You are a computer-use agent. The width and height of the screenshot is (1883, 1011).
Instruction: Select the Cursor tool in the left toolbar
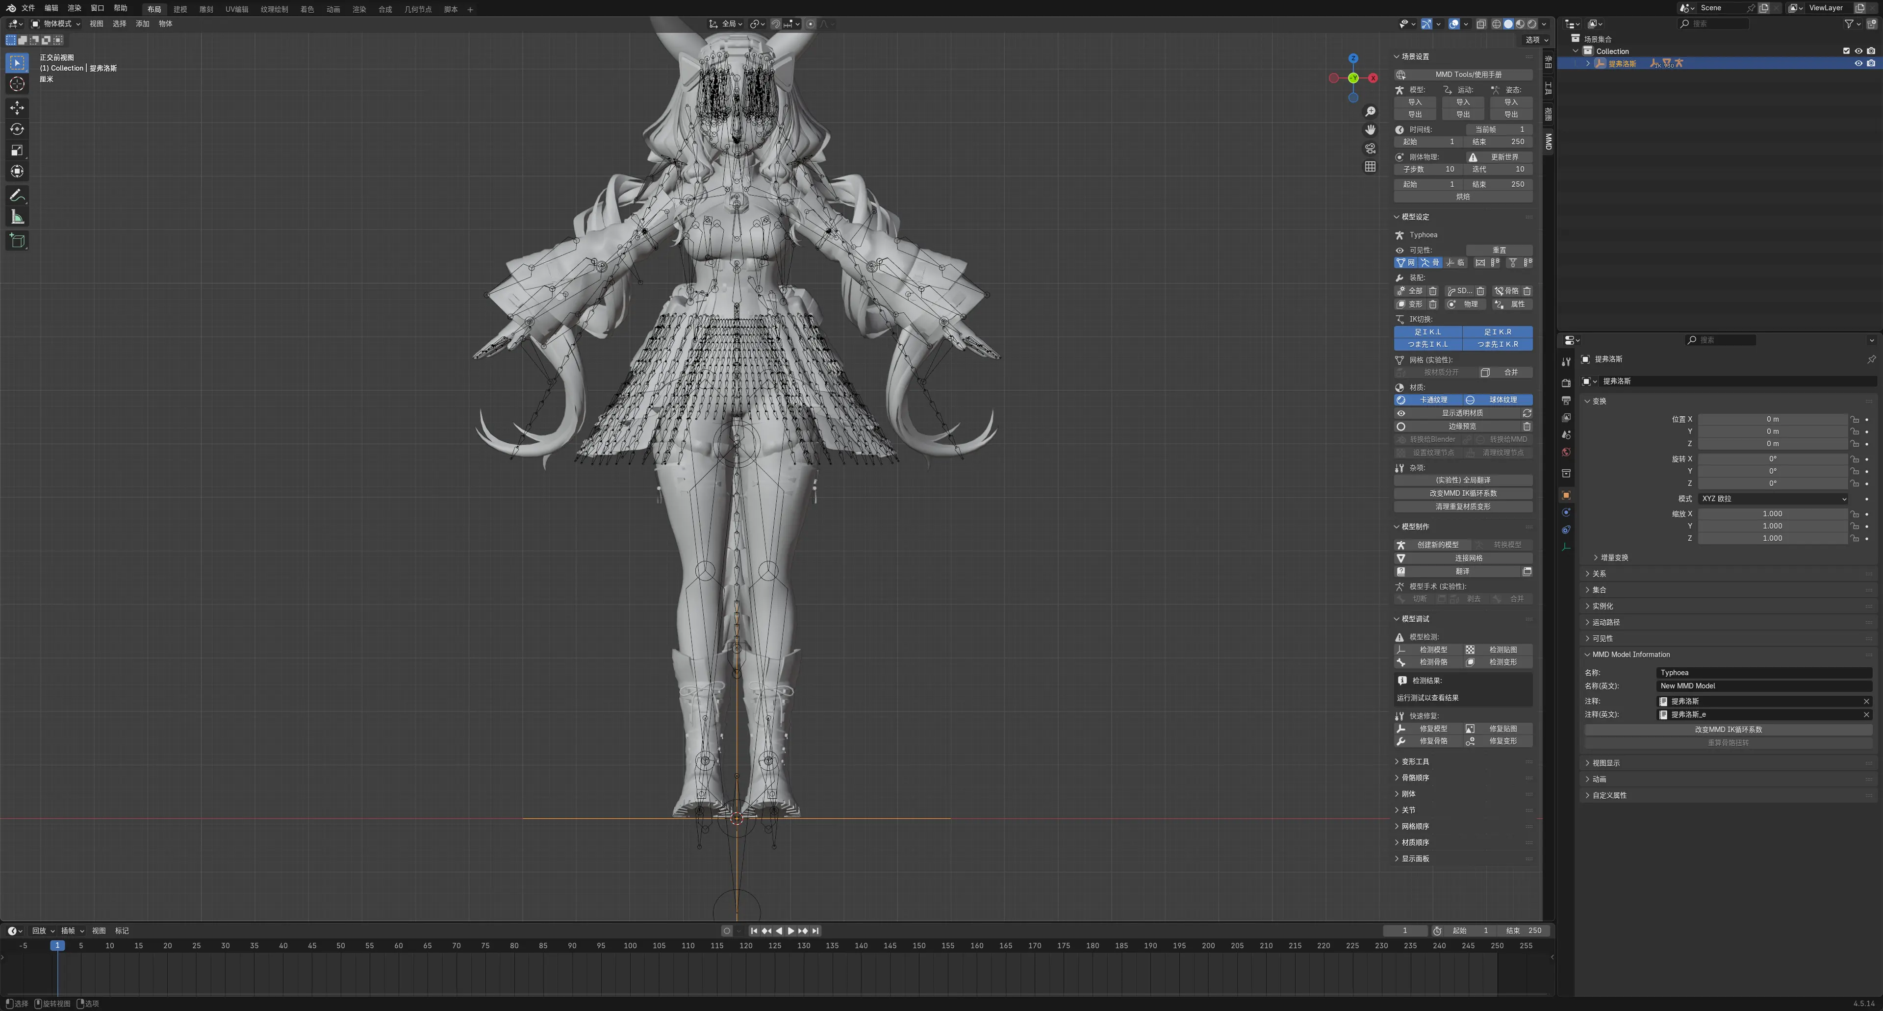tap(17, 84)
